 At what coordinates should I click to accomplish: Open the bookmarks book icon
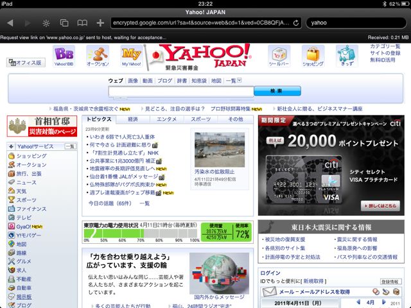(x=82, y=23)
